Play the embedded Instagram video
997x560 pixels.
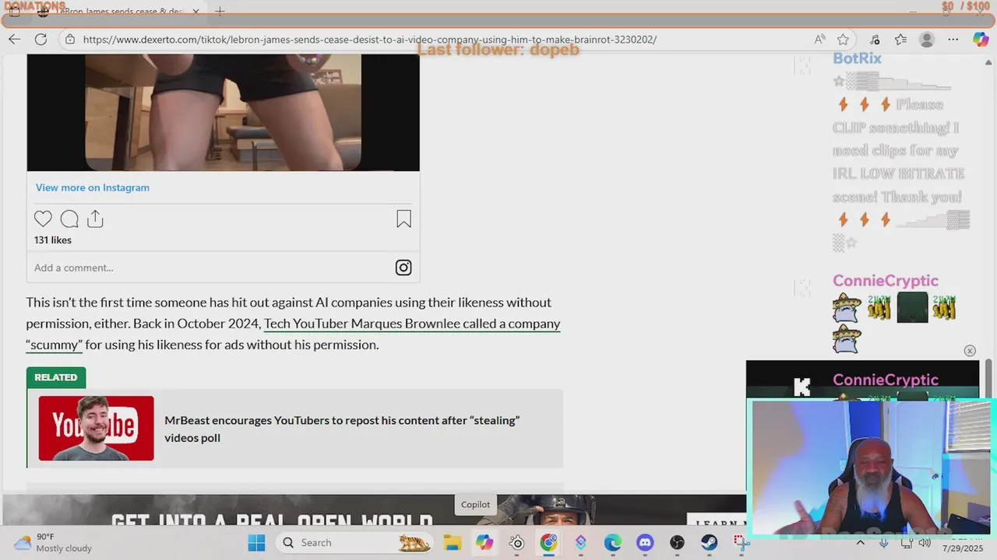click(223, 112)
